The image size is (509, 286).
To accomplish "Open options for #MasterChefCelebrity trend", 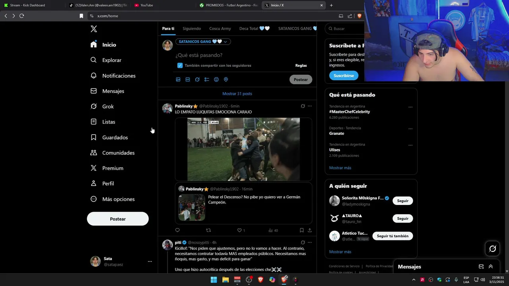I will 410,107.
